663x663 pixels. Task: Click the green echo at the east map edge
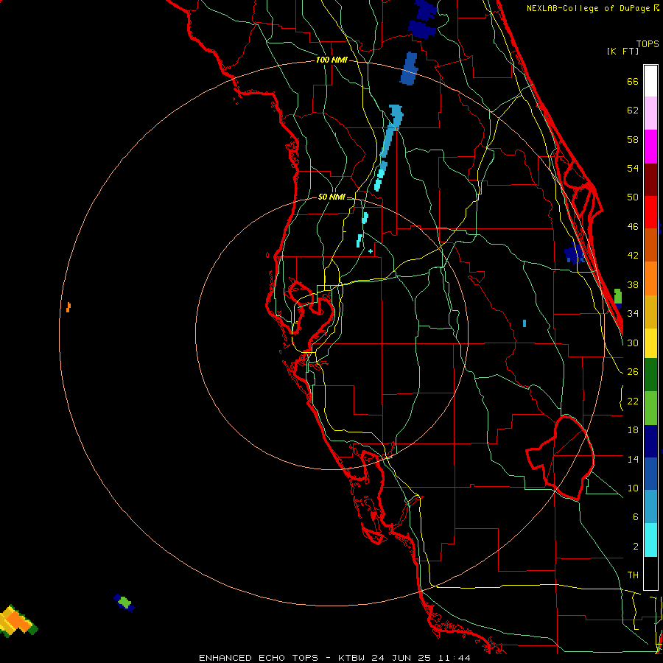(x=618, y=297)
